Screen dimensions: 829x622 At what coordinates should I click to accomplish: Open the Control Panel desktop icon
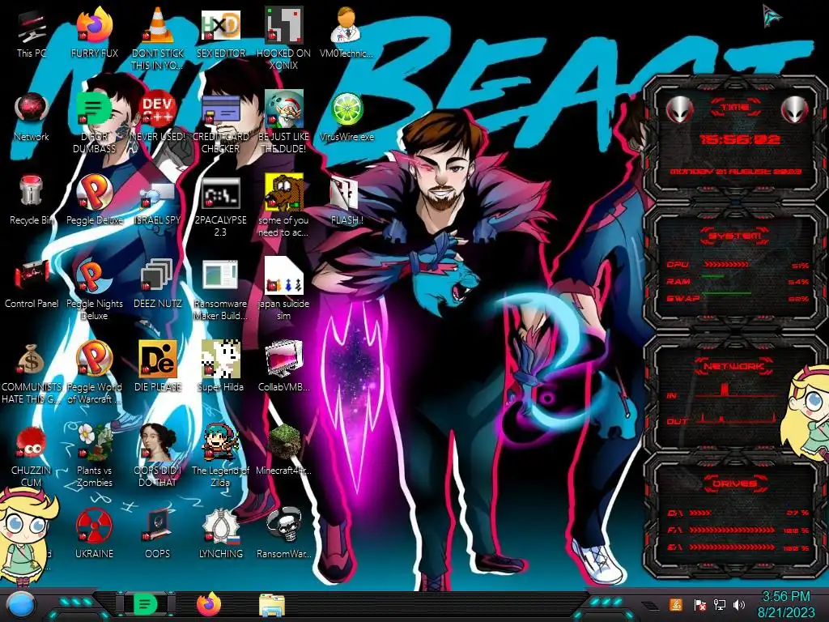pos(32,284)
